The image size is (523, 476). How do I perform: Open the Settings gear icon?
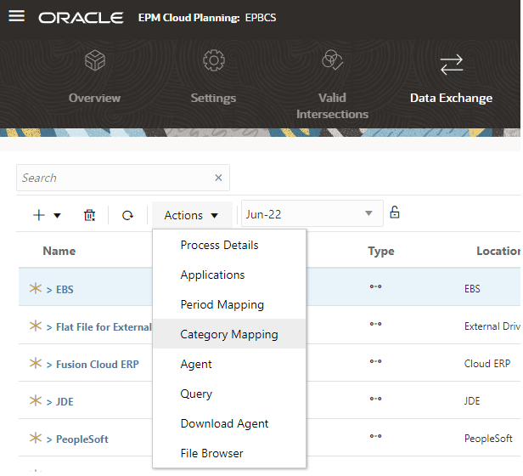[x=214, y=60]
